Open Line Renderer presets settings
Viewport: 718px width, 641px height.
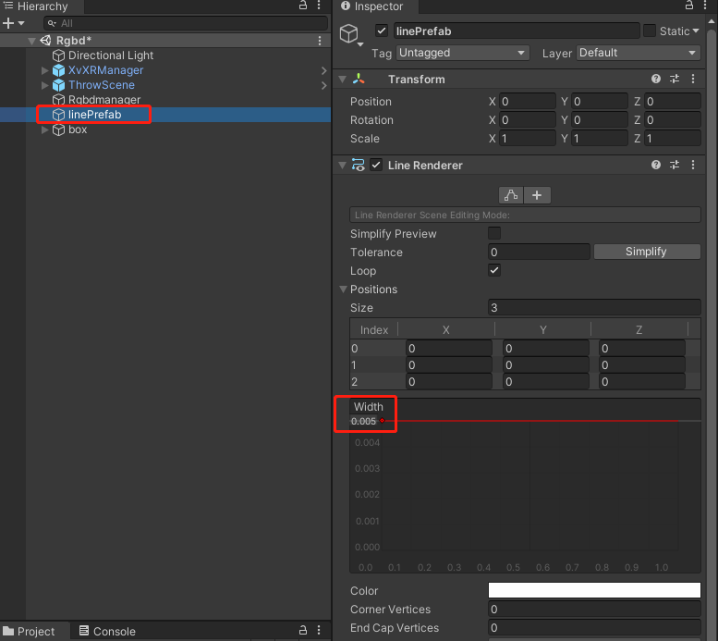675,165
